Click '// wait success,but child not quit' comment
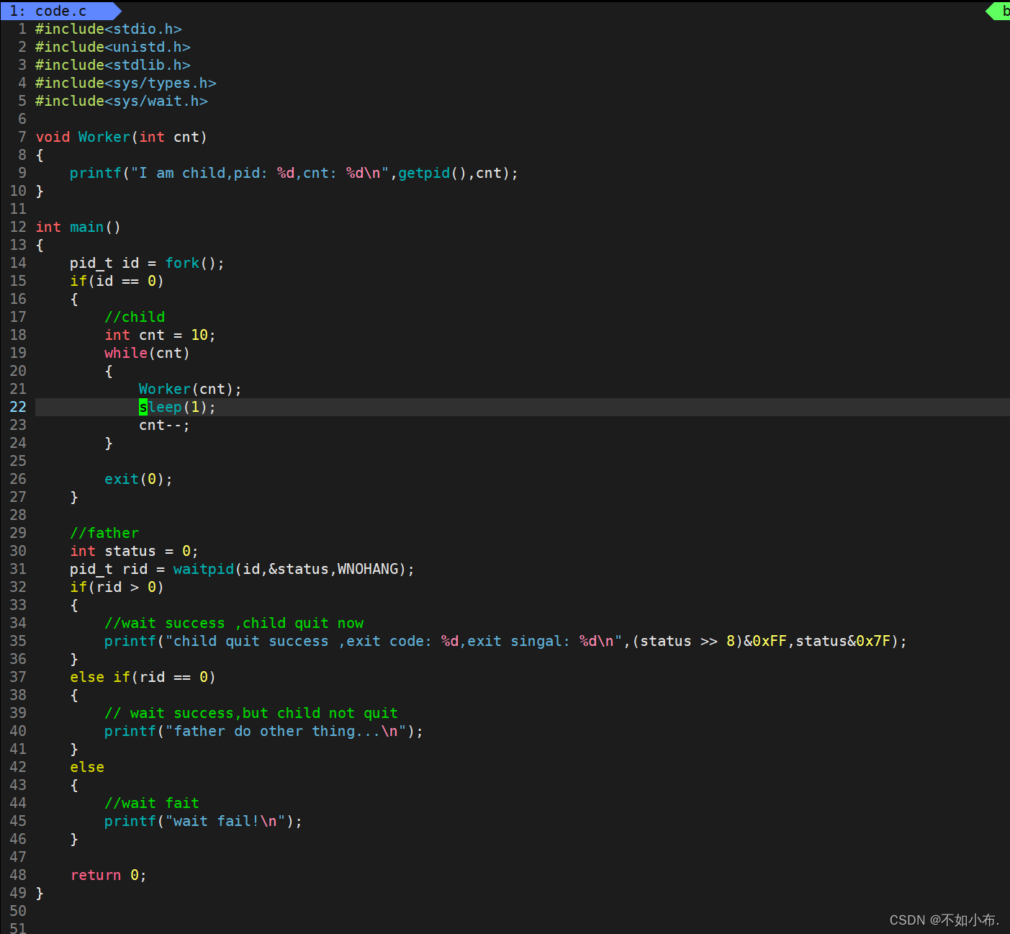Viewport: 1010px width, 934px height. coord(251,713)
